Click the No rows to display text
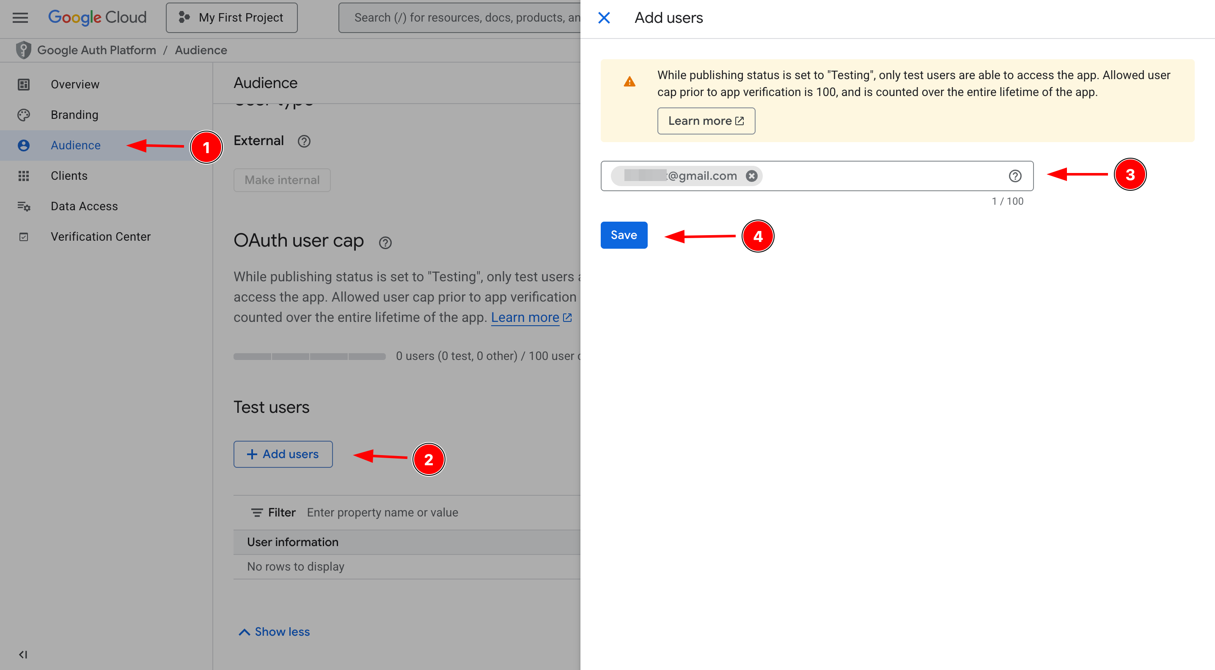Image resolution: width=1215 pixels, height=670 pixels. click(x=296, y=567)
